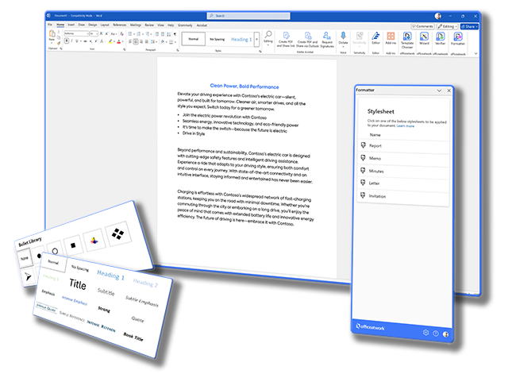Click user avatar in Formatter footer
516x374 pixels.
pos(445,334)
